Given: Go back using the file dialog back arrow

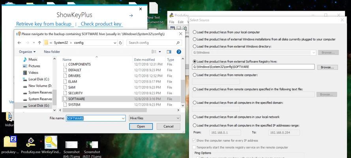Looking at the screenshot, I should coord(19,43).
